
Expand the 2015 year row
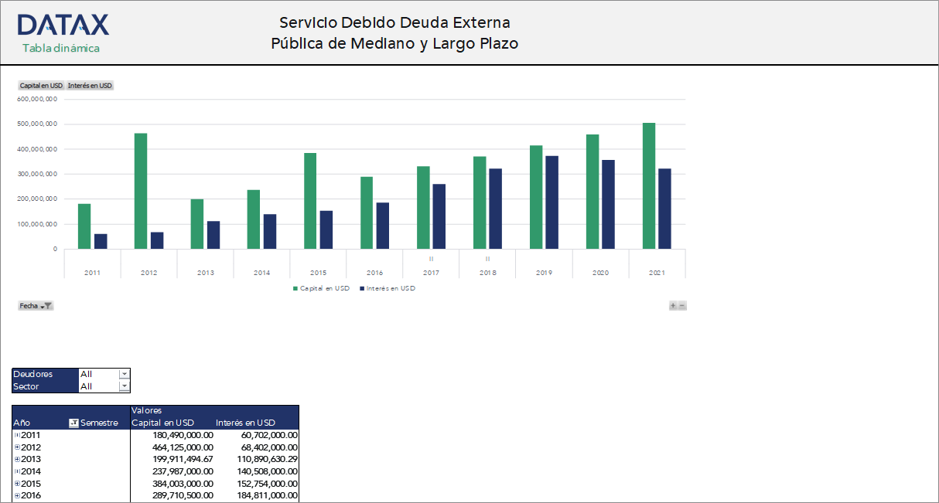pos(17,483)
